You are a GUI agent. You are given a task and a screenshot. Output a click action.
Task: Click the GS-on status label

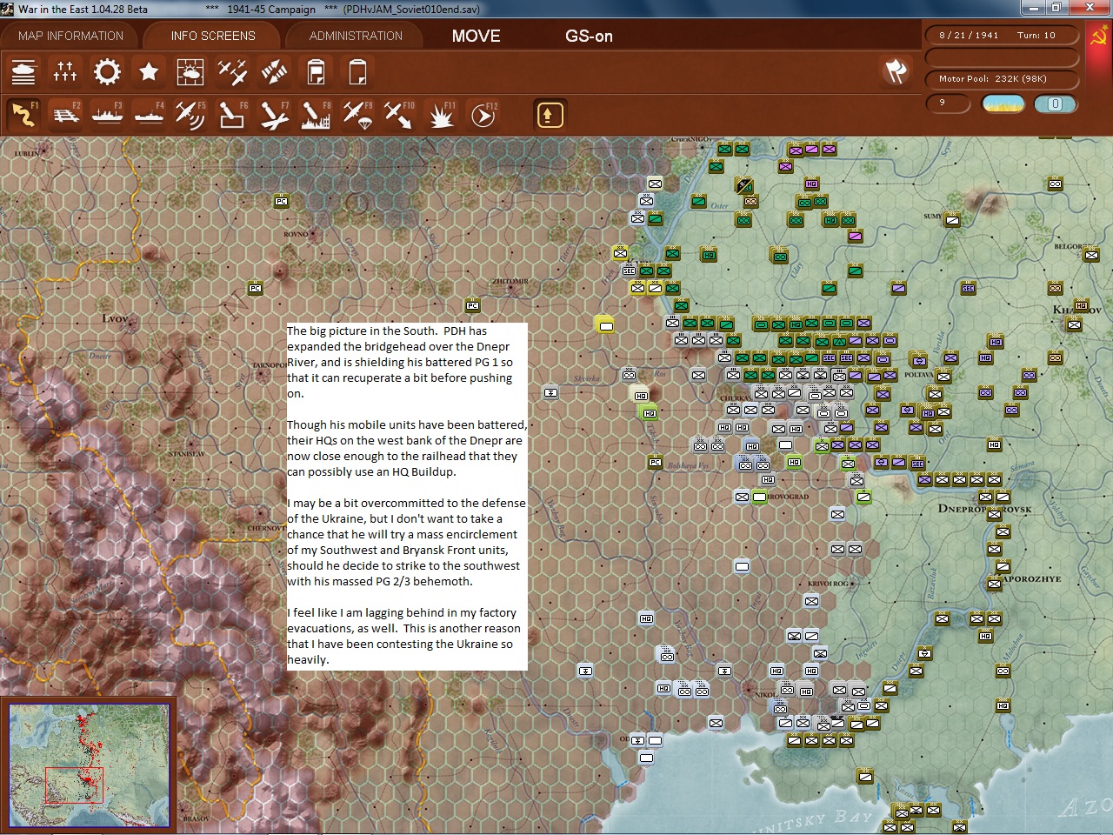(x=589, y=36)
